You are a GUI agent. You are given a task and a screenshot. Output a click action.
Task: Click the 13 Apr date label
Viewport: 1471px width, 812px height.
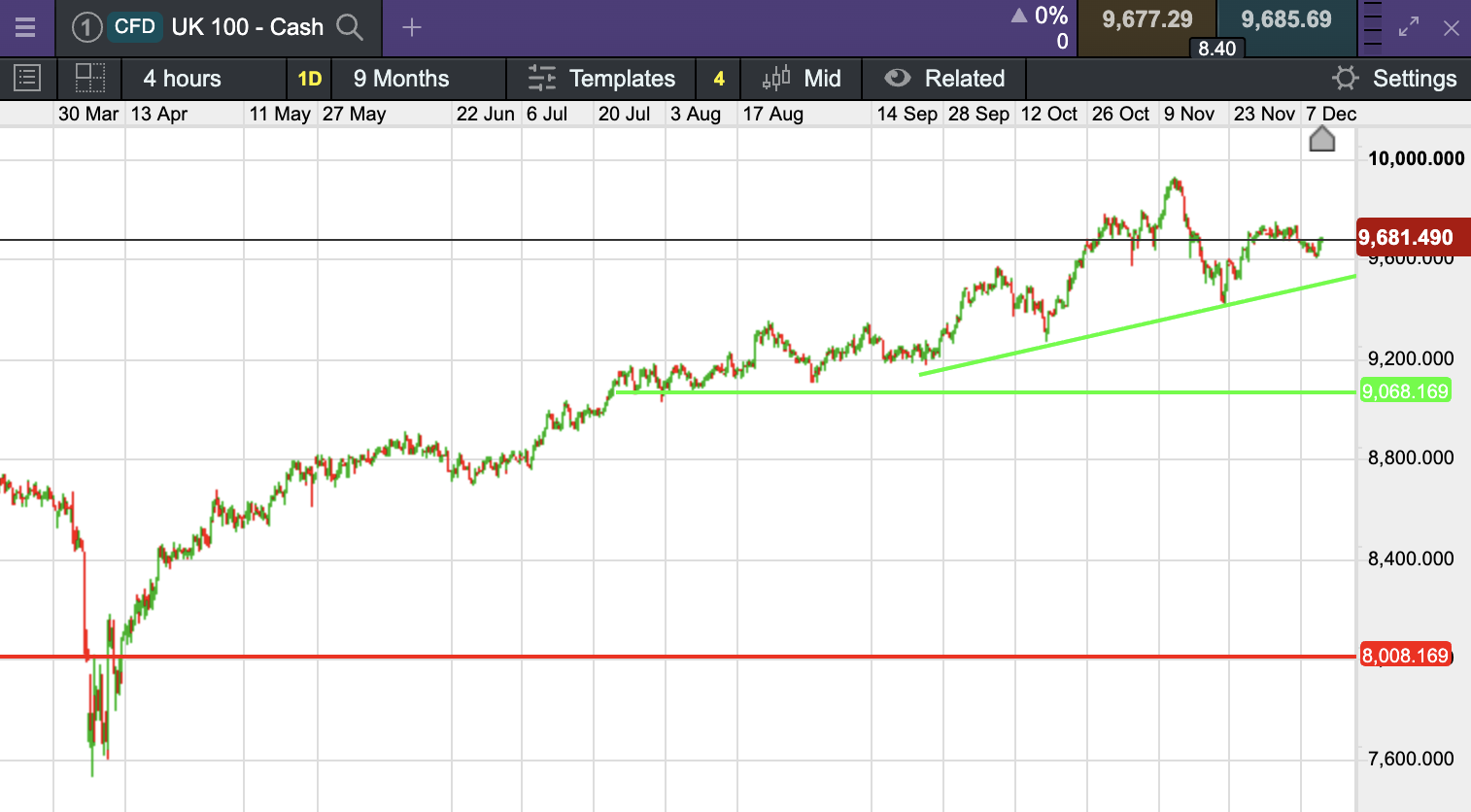(x=159, y=114)
